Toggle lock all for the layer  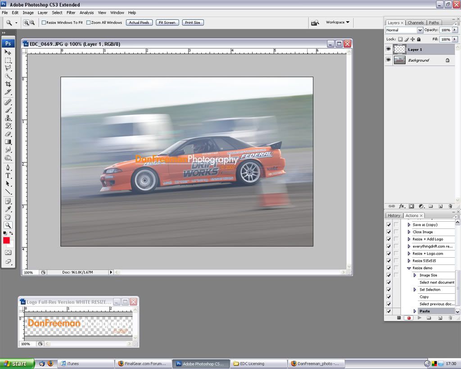[x=419, y=39]
